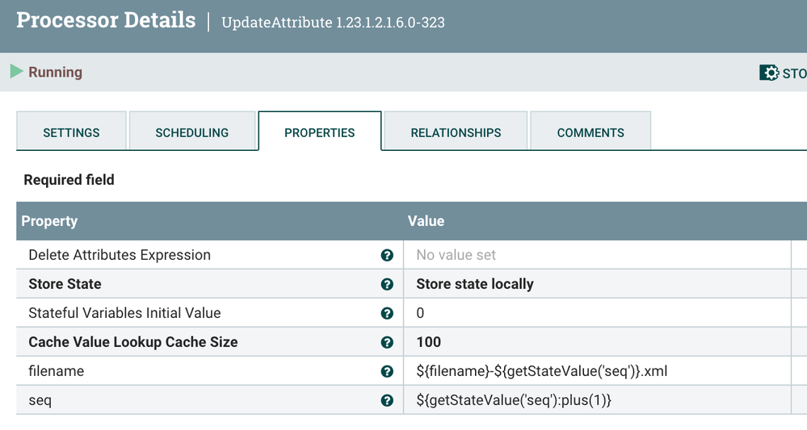This screenshot has width=807, height=430.
Task: Click help icon next to Store State
Action: click(x=387, y=284)
